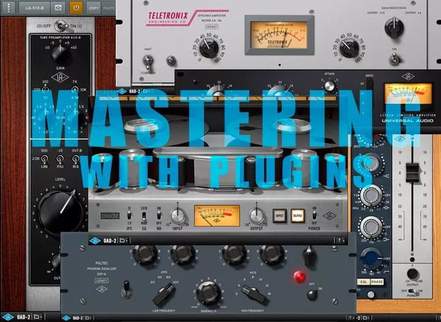Open the UA 610-B preset name selector

click(34, 7)
